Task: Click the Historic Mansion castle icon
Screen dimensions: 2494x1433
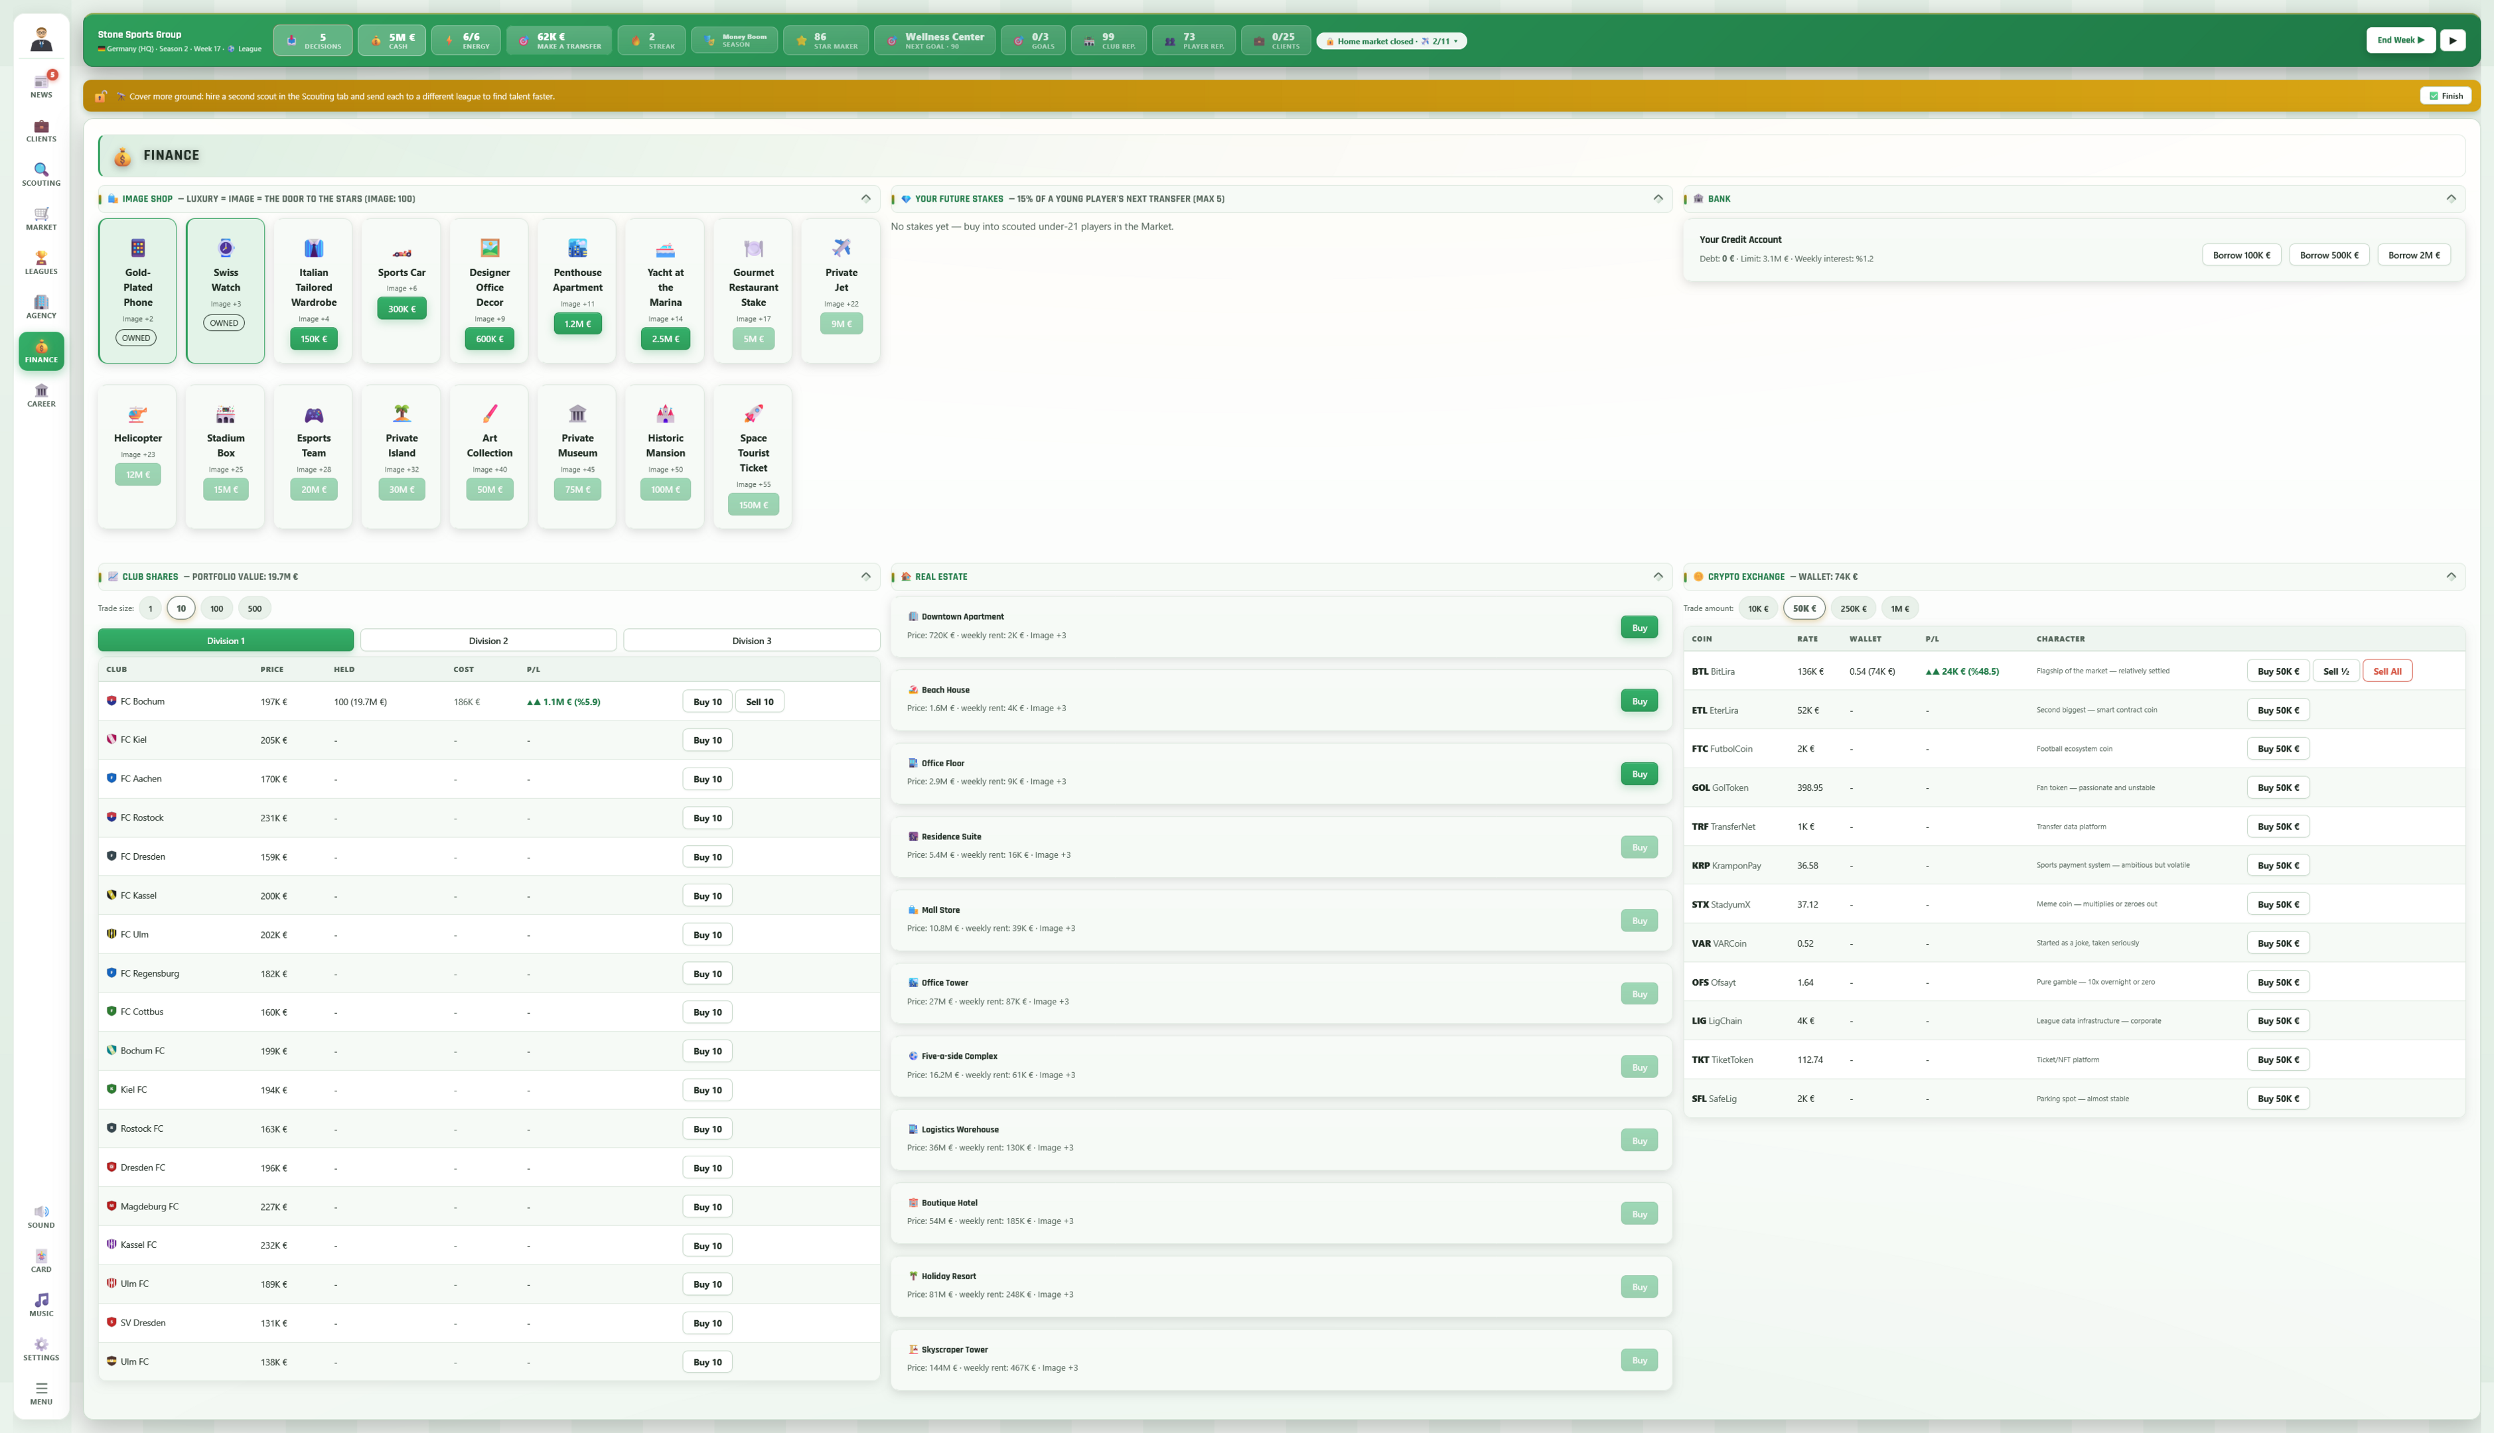Action: pyautogui.click(x=666, y=413)
